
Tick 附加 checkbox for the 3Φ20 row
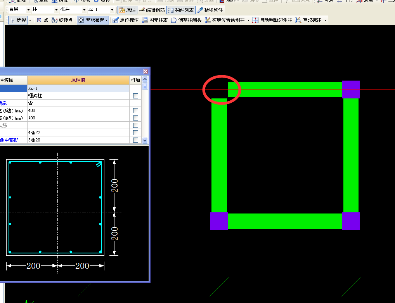135,140
